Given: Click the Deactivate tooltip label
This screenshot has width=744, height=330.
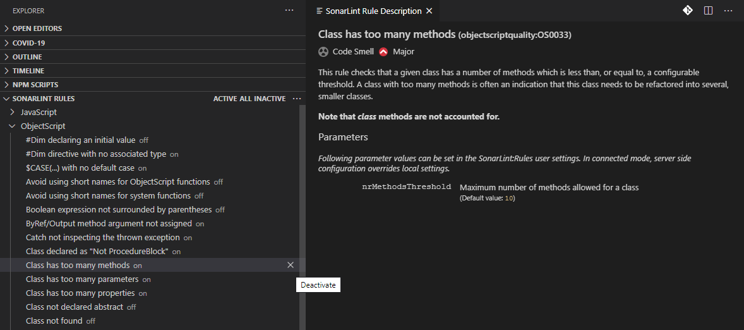Looking at the screenshot, I should (318, 285).
